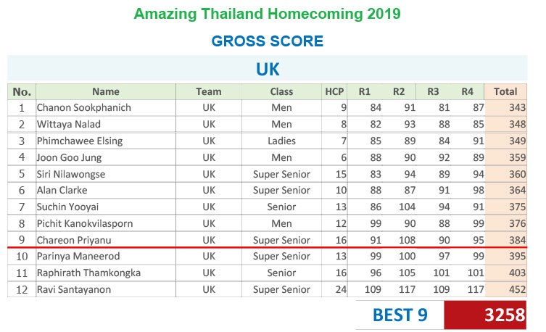
Task: Click Alan Clarke's total 364
Action: click(x=505, y=191)
